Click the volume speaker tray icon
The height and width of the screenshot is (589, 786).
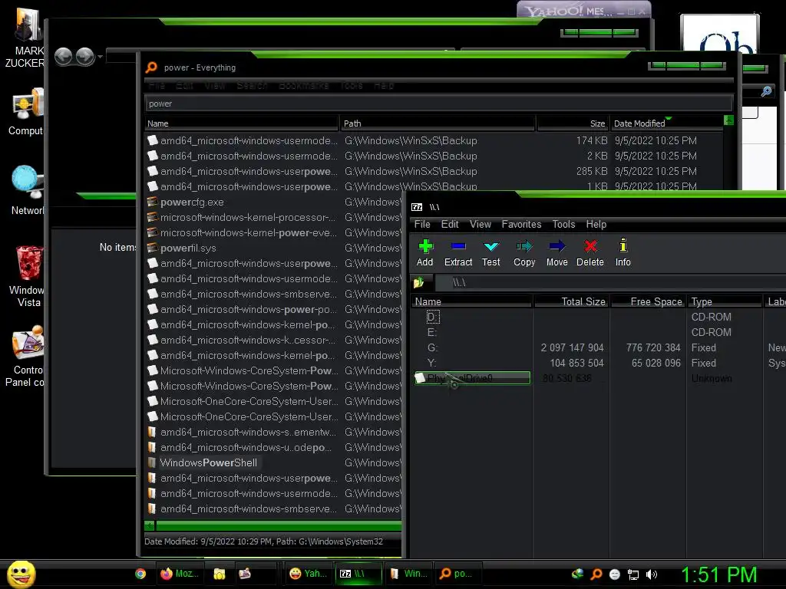tap(651, 575)
